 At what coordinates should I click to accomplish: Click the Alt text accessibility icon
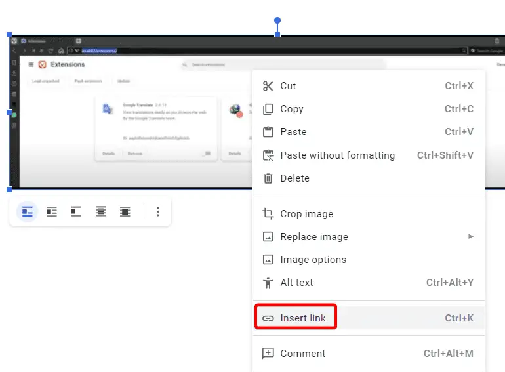tap(268, 283)
